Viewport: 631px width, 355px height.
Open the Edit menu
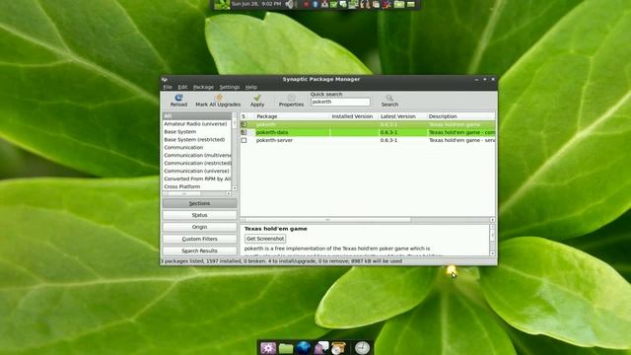pyautogui.click(x=182, y=87)
